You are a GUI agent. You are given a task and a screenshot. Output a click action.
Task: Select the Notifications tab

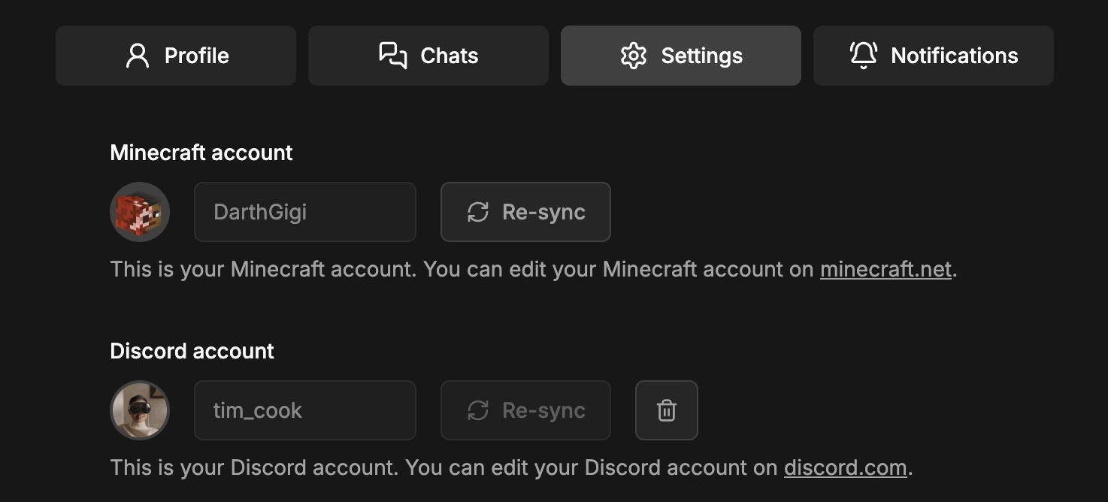tap(933, 55)
